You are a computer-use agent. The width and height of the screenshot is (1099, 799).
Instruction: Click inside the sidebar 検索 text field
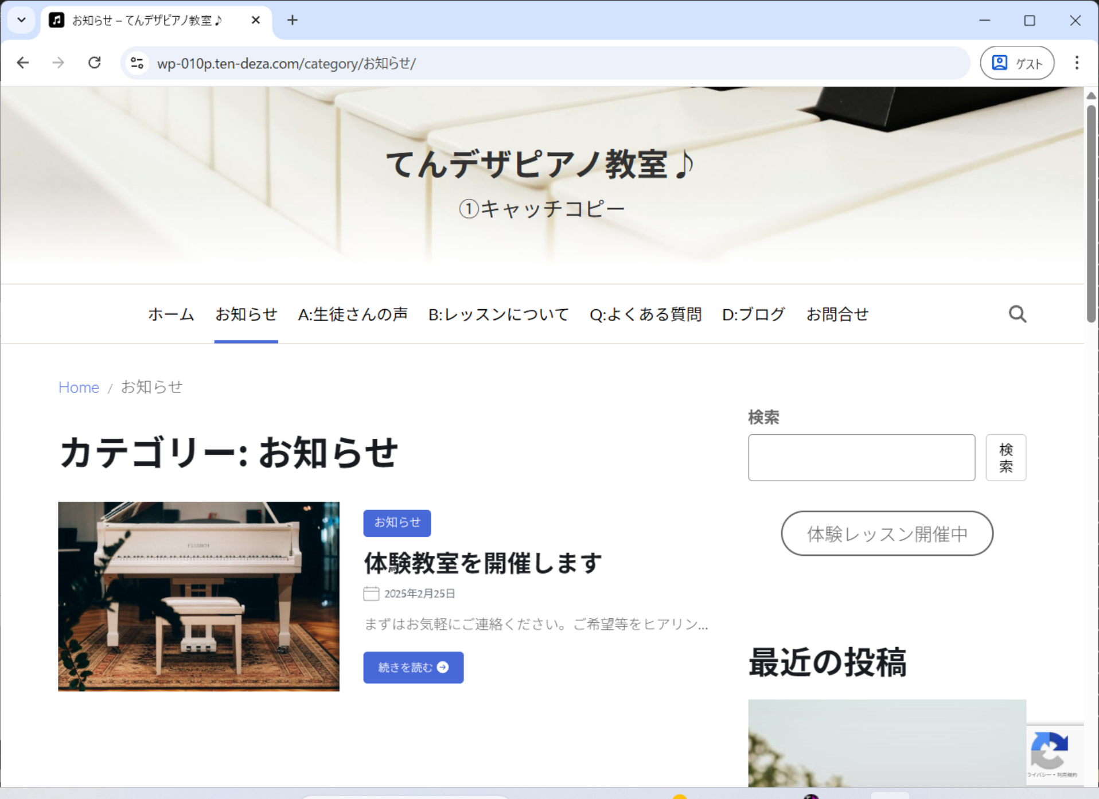(861, 458)
